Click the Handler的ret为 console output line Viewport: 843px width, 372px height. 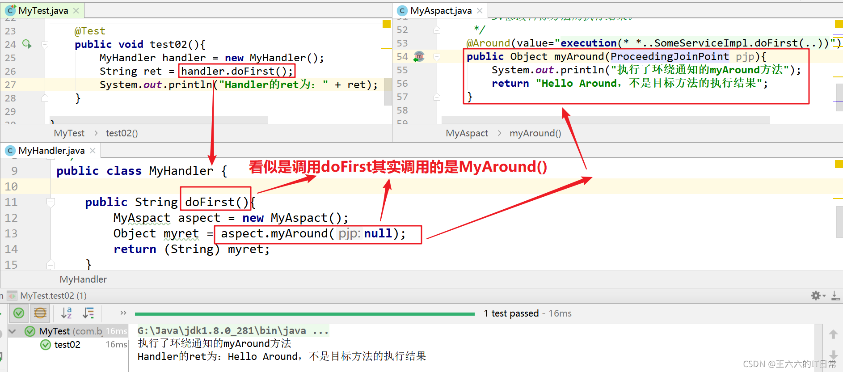click(x=282, y=356)
